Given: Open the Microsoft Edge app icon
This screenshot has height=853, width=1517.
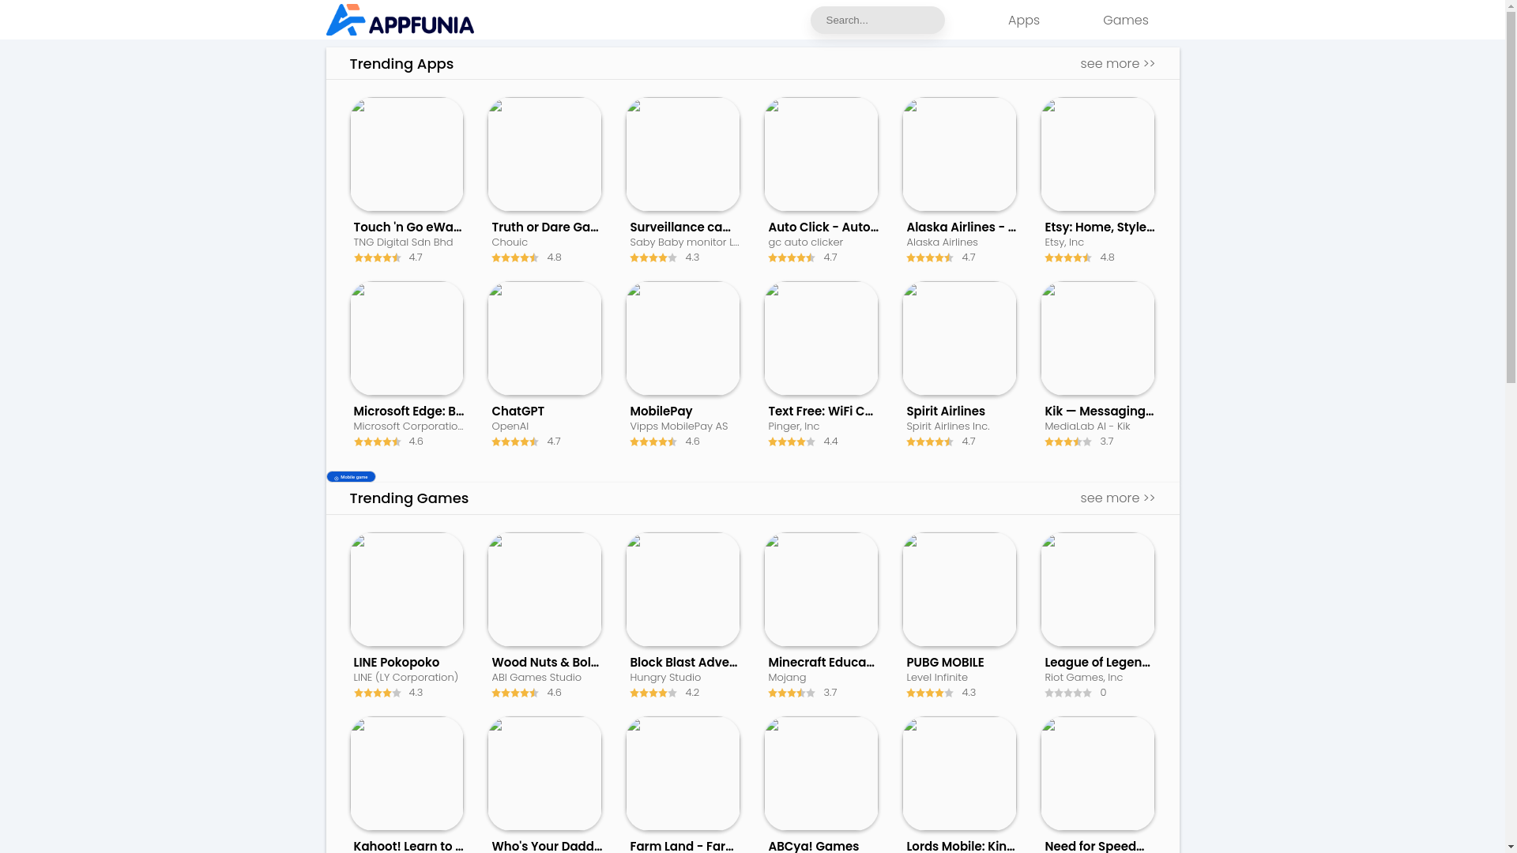Looking at the screenshot, I should [407, 338].
